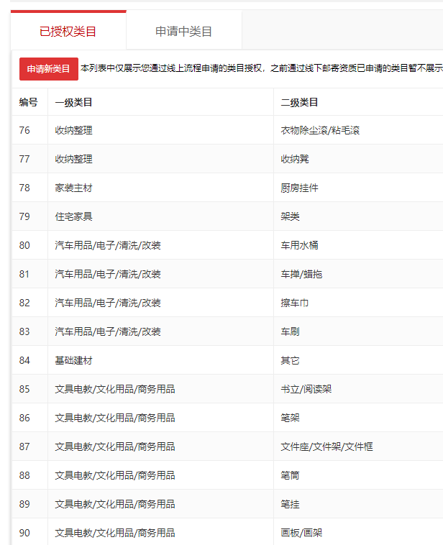Click 基础建材 in row 84
443x545 pixels.
(73, 360)
